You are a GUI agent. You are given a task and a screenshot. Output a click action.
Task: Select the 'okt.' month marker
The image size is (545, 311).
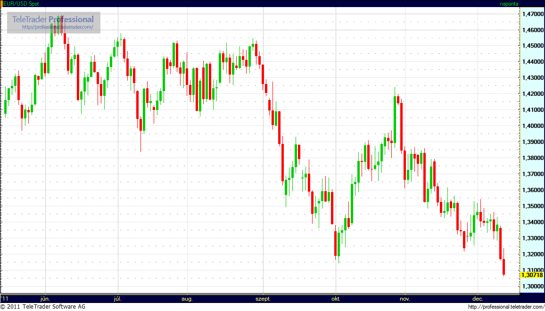[336, 299]
